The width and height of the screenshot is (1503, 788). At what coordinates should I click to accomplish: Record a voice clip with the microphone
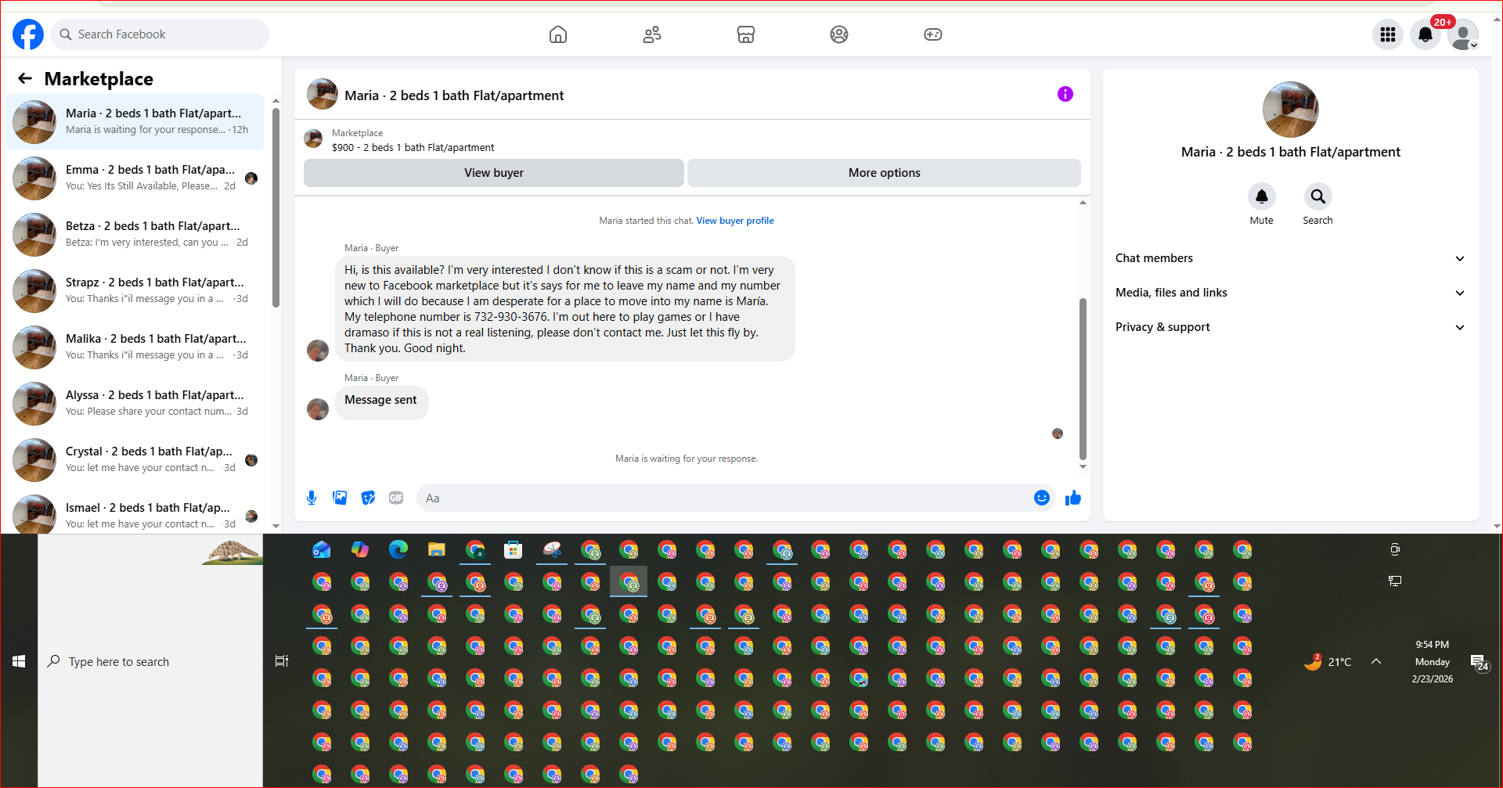pyautogui.click(x=312, y=498)
